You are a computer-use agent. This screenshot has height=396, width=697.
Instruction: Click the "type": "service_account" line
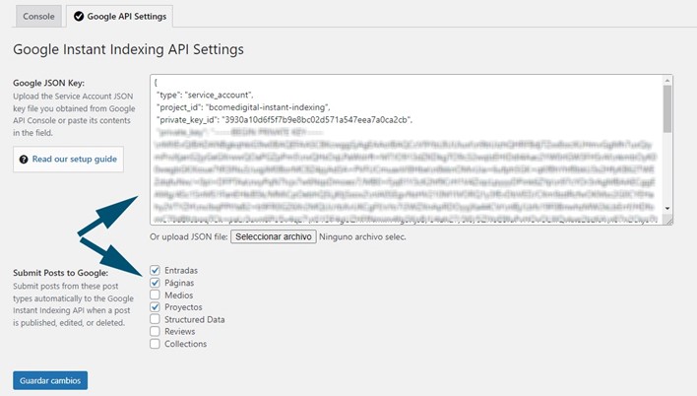[x=205, y=95]
